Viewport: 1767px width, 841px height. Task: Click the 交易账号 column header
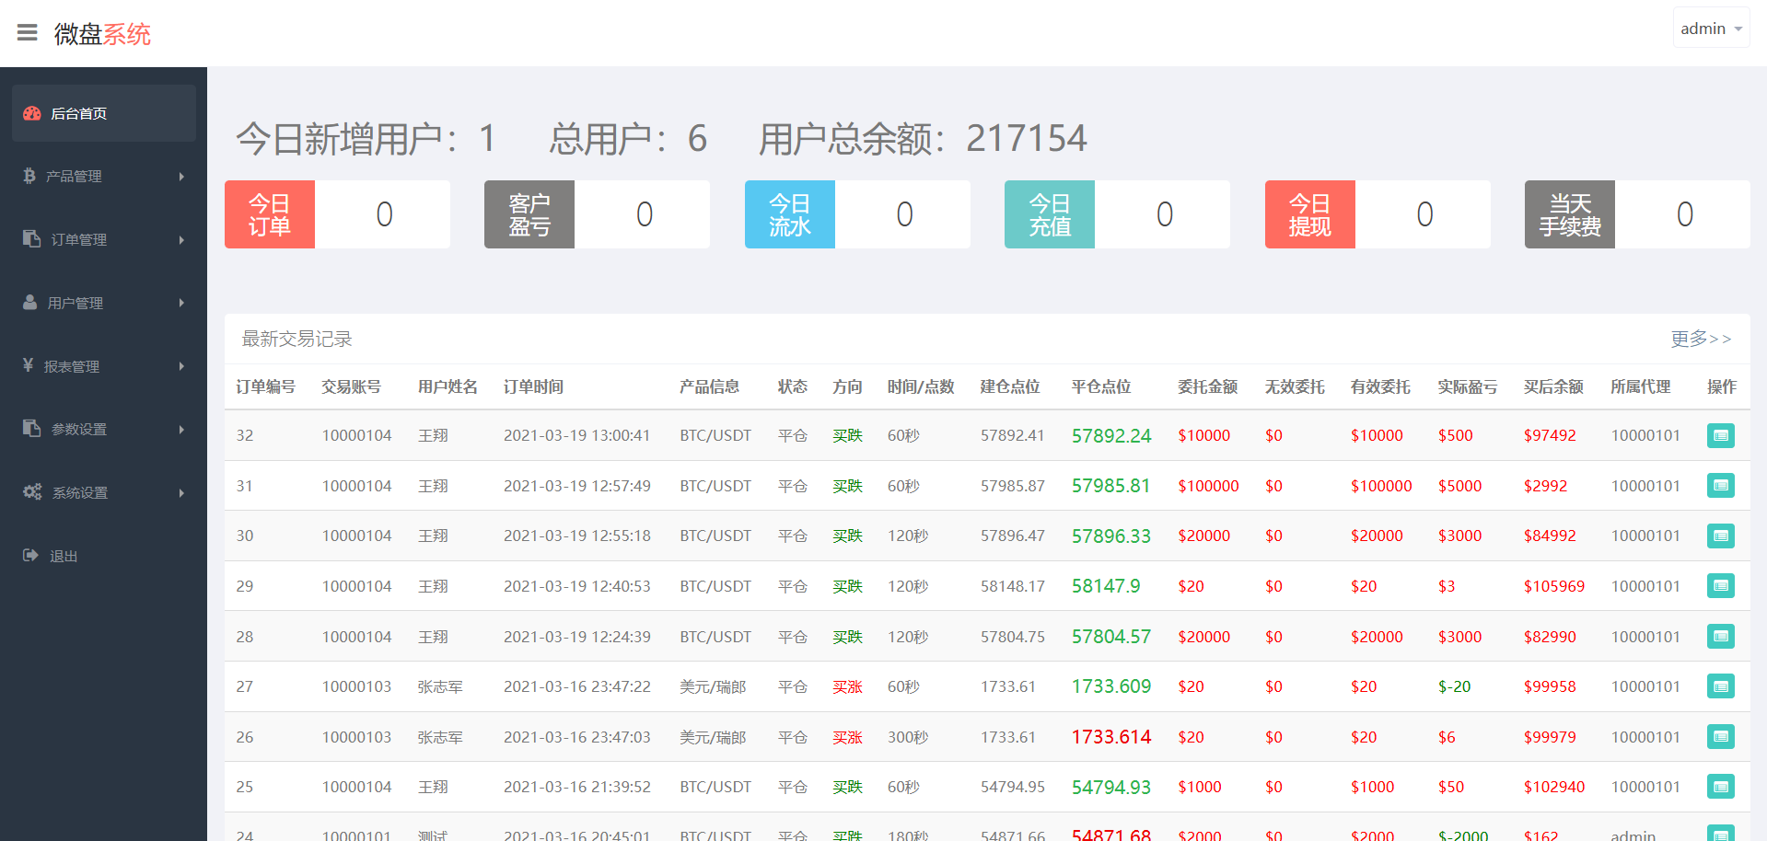[351, 386]
